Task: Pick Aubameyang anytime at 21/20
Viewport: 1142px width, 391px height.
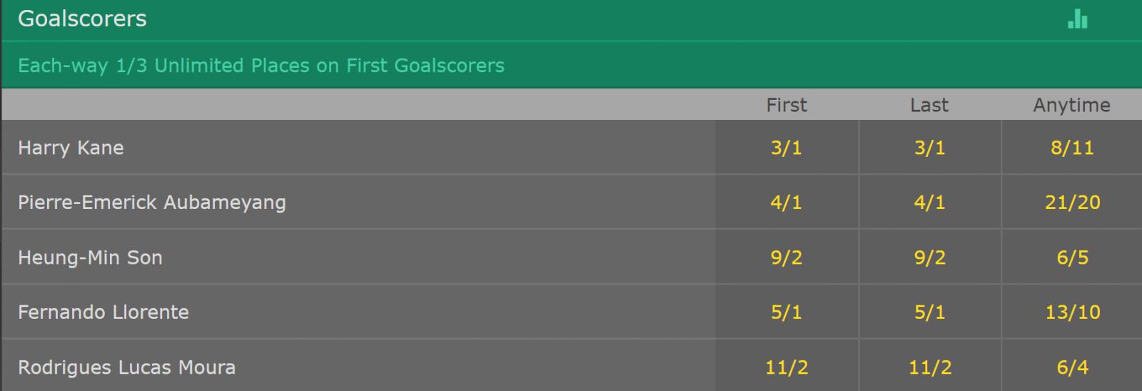Action: click(1072, 203)
